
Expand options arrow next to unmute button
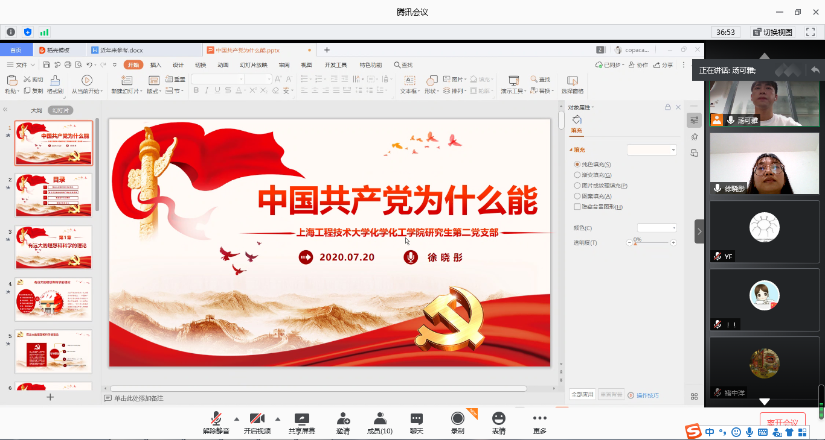pyautogui.click(x=236, y=419)
